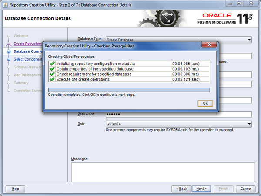Select the 'Check requirement for specified database' text
This screenshot has height=196, width=261.
[94, 74]
